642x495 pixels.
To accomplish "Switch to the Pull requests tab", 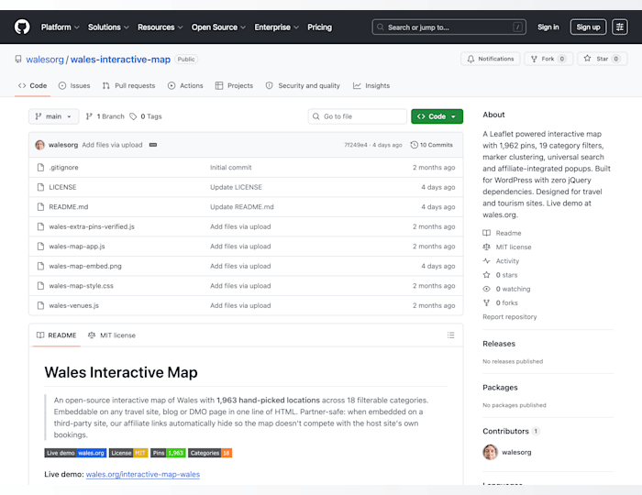I will (x=128, y=85).
